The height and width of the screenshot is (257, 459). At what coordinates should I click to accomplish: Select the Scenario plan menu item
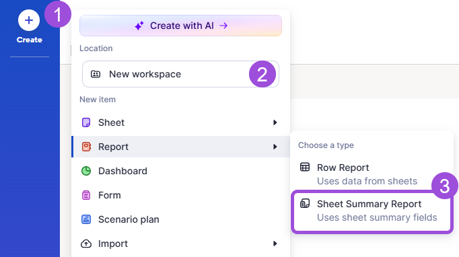180,219
